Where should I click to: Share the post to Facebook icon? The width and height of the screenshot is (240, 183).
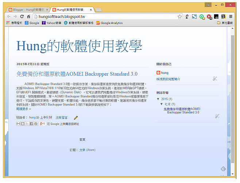tap(31, 124)
